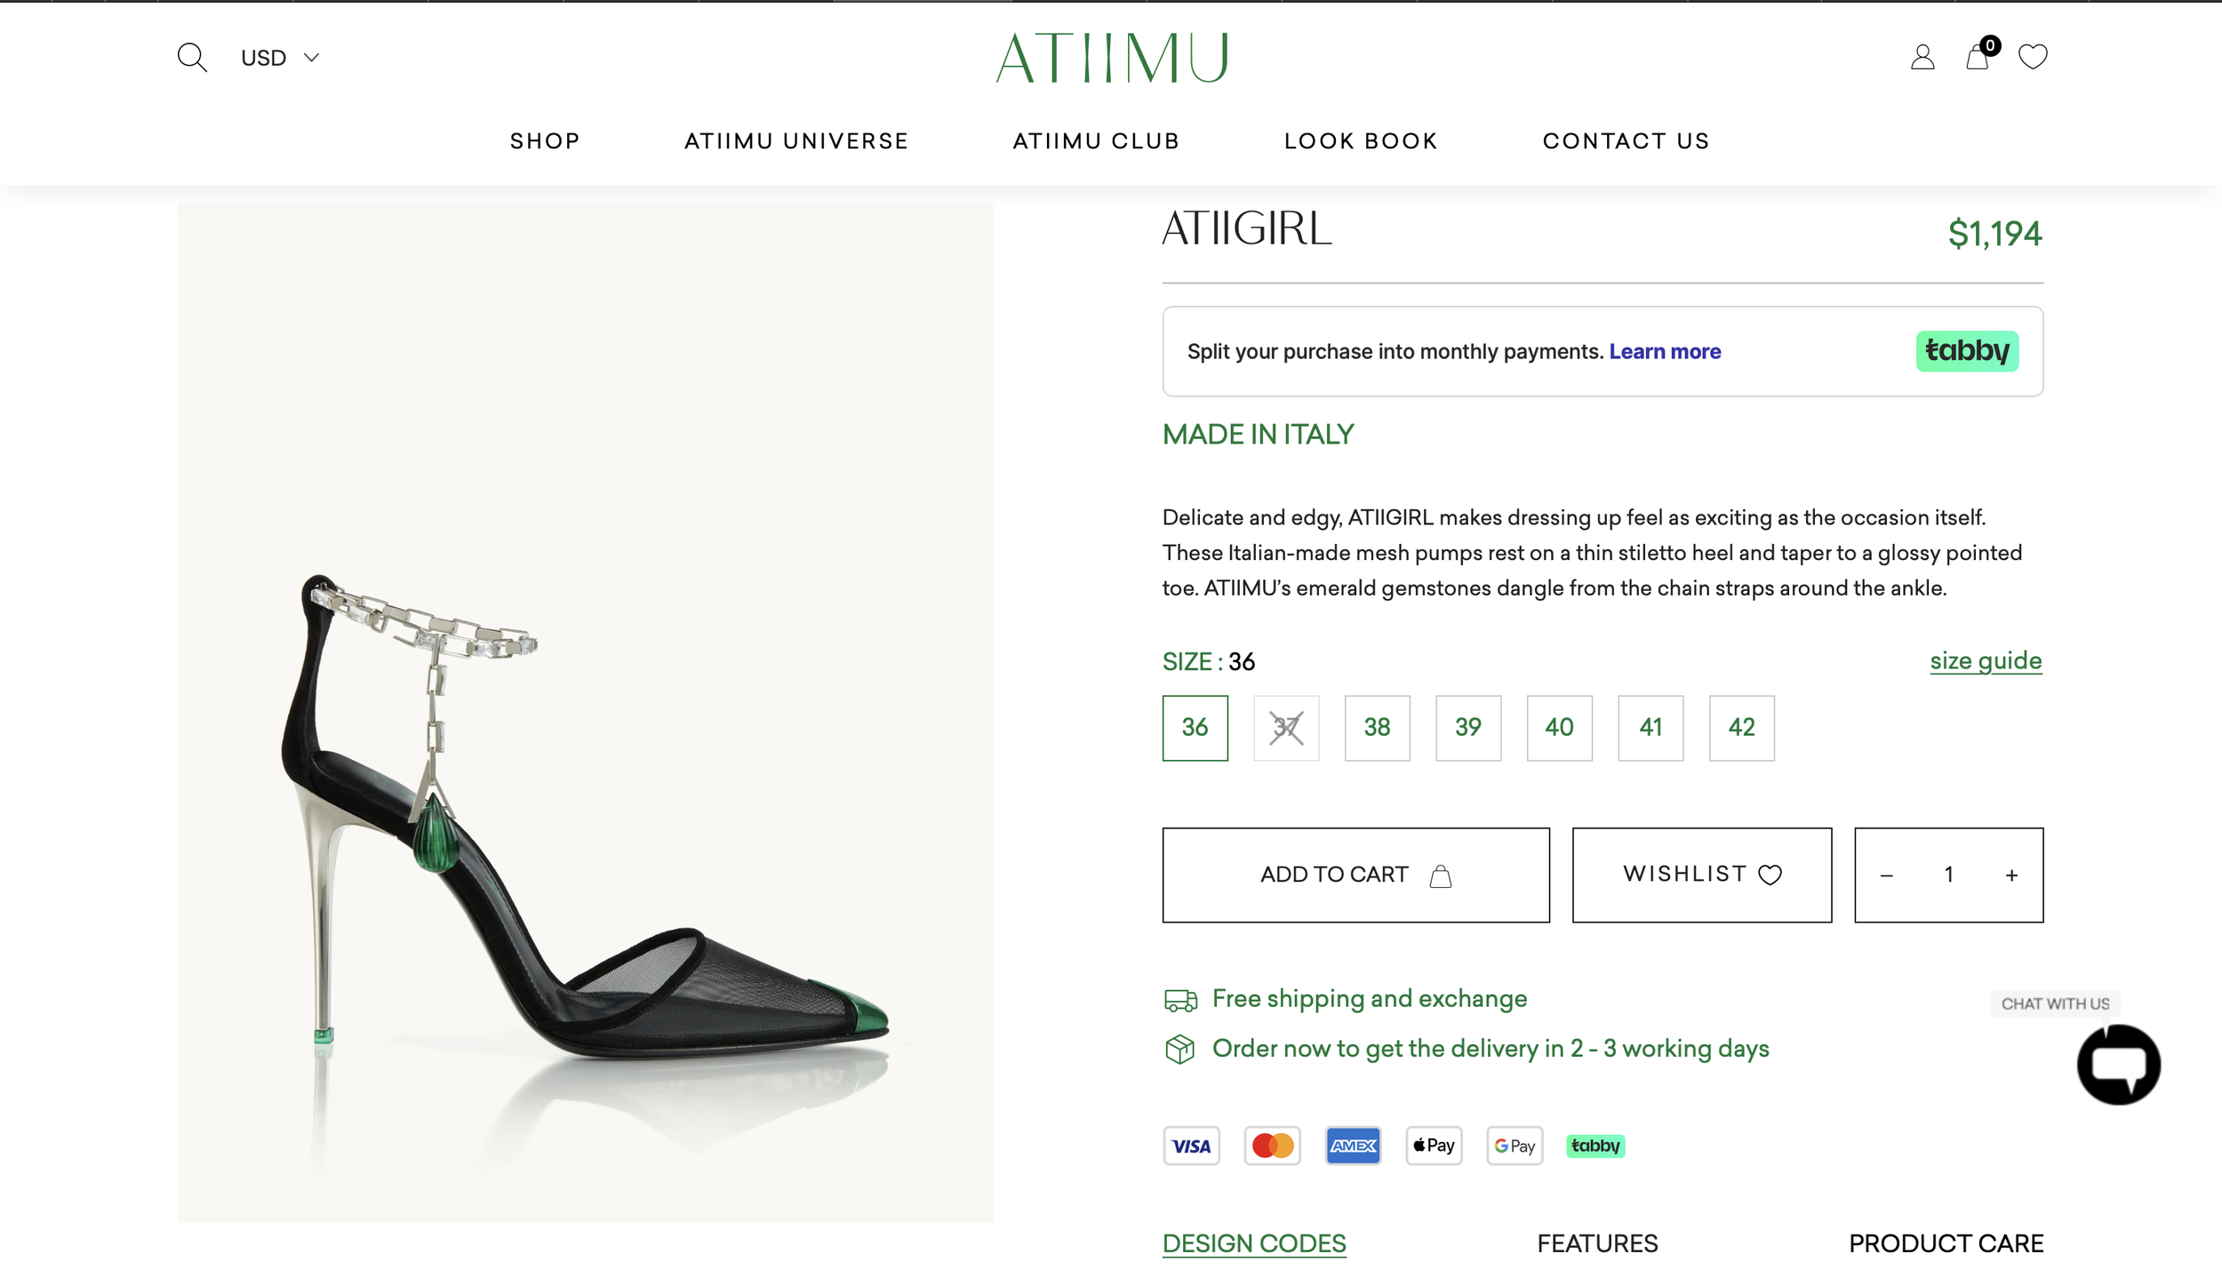The height and width of the screenshot is (1270, 2222).
Task: Open the size guide link
Action: pos(1986,660)
